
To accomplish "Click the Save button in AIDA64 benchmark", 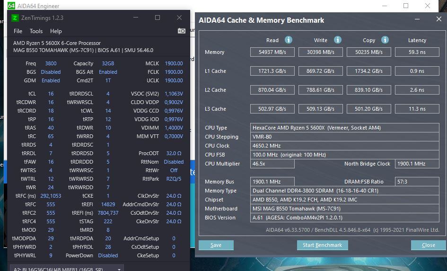I will tap(216, 245).
